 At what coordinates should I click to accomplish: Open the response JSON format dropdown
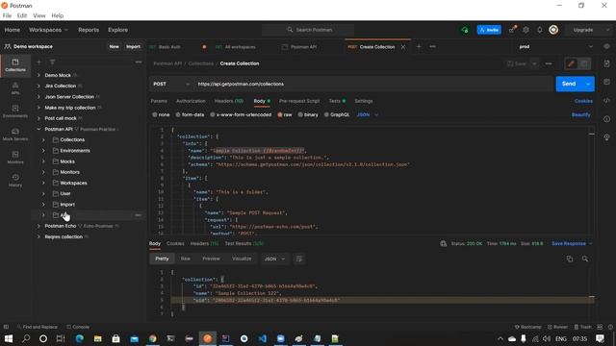pyautogui.click(x=274, y=259)
